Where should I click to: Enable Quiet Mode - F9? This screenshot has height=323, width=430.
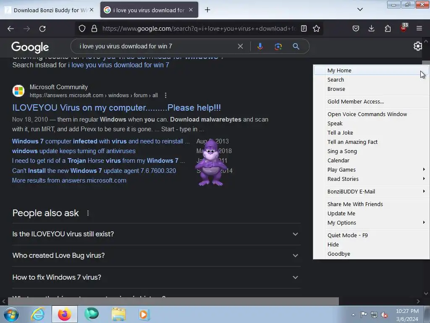point(371,236)
